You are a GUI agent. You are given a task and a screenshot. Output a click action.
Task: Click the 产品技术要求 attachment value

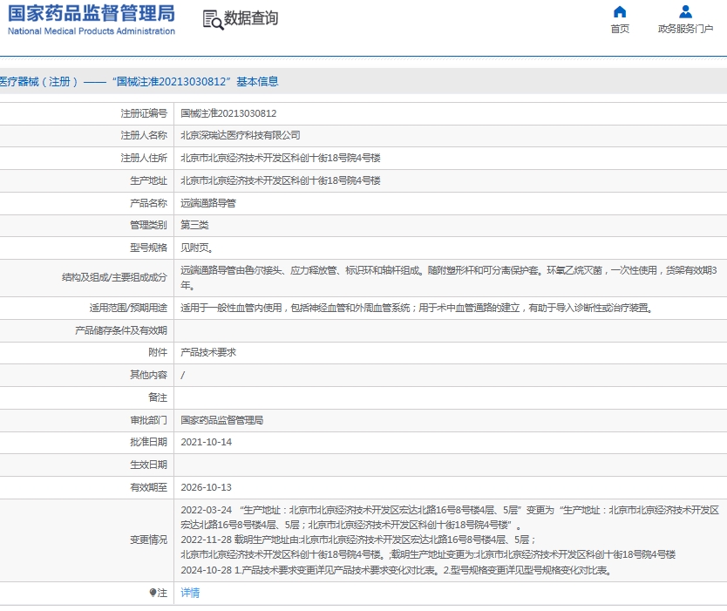(x=207, y=352)
